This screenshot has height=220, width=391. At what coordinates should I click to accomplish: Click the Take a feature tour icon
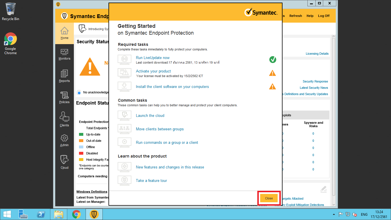tap(125, 180)
